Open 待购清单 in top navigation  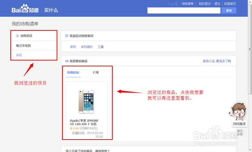click(x=187, y=4)
